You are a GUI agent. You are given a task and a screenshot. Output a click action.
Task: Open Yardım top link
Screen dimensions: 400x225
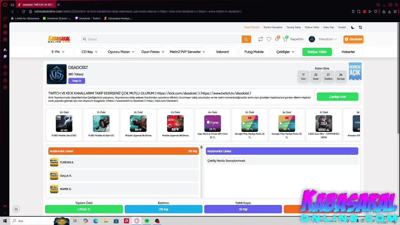pyautogui.click(x=342, y=27)
